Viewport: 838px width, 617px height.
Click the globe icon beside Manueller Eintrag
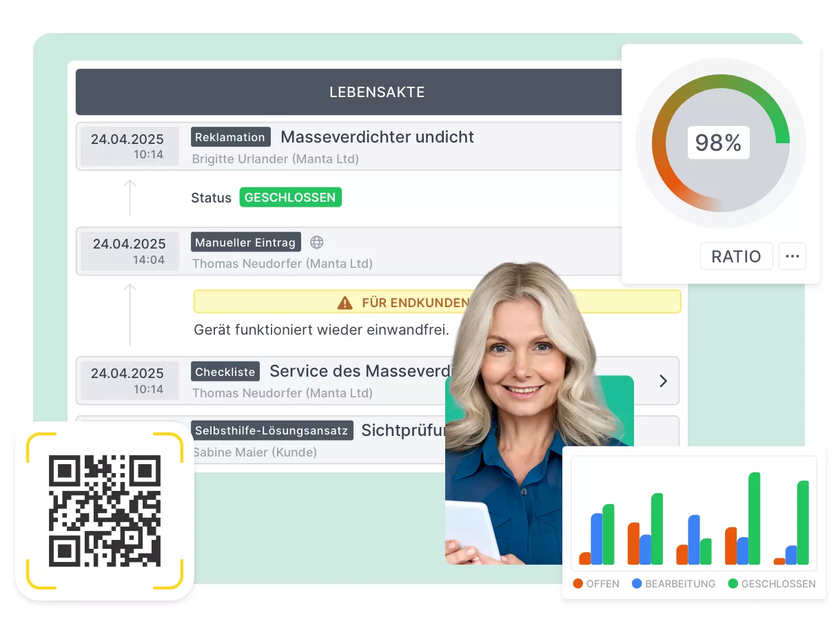pyautogui.click(x=316, y=242)
